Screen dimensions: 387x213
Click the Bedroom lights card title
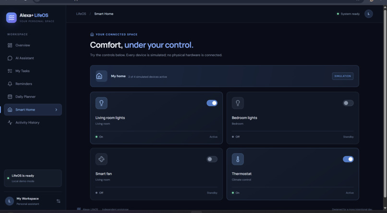coord(244,118)
